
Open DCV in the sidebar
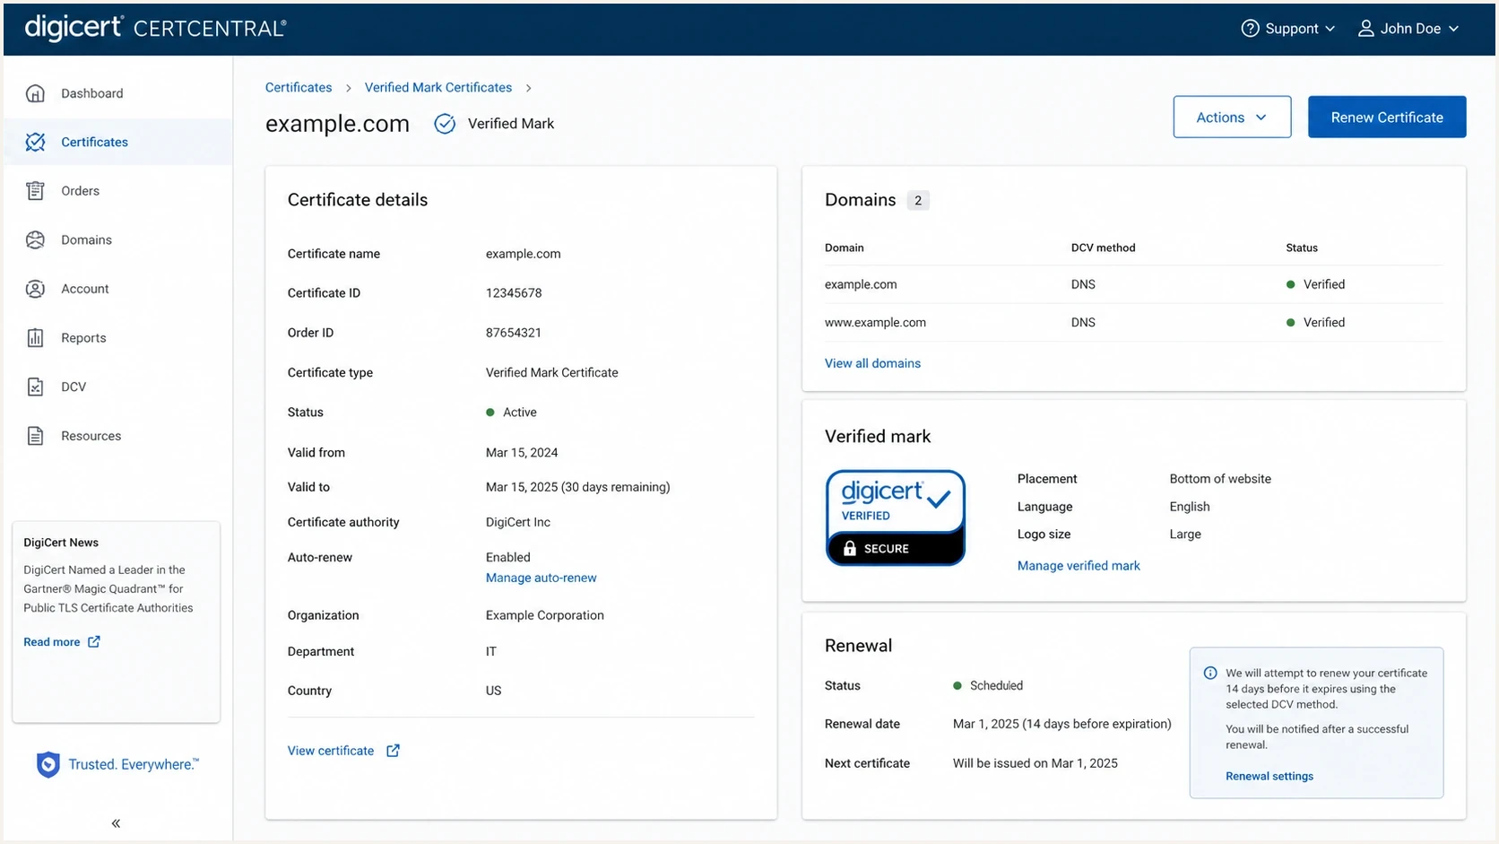point(117,387)
